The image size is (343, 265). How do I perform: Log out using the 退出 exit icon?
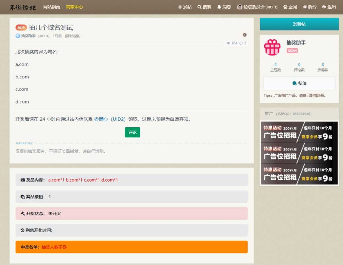(329, 7)
